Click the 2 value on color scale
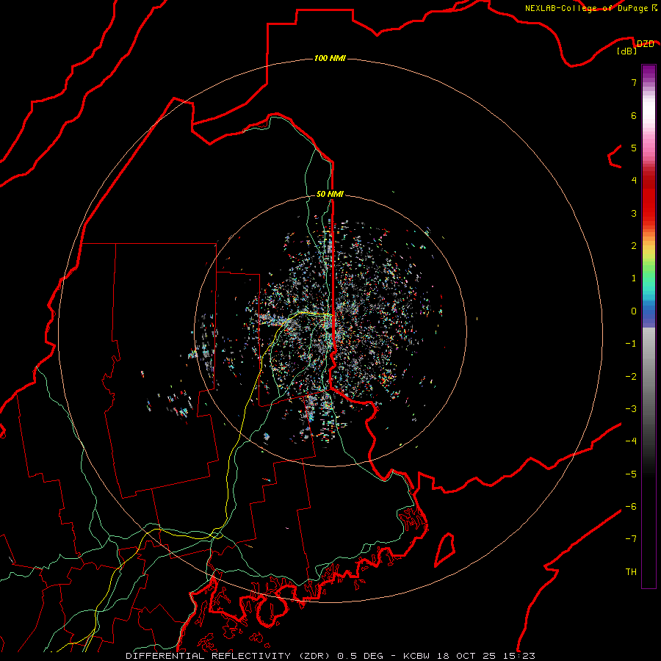This screenshot has width=661, height=661. tap(634, 246)
